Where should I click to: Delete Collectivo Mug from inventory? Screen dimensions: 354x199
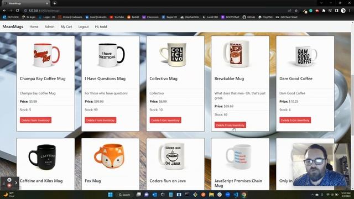pyautogui.click(x=165, y=121)
